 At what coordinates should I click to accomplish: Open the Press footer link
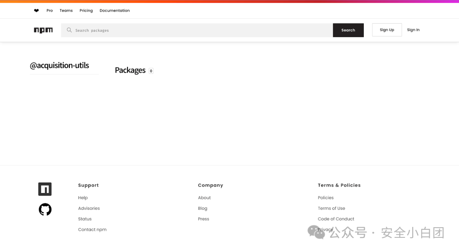tap(204, 219)
